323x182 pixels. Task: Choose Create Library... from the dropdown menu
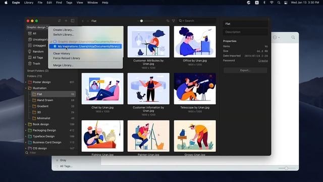[63, 30]
